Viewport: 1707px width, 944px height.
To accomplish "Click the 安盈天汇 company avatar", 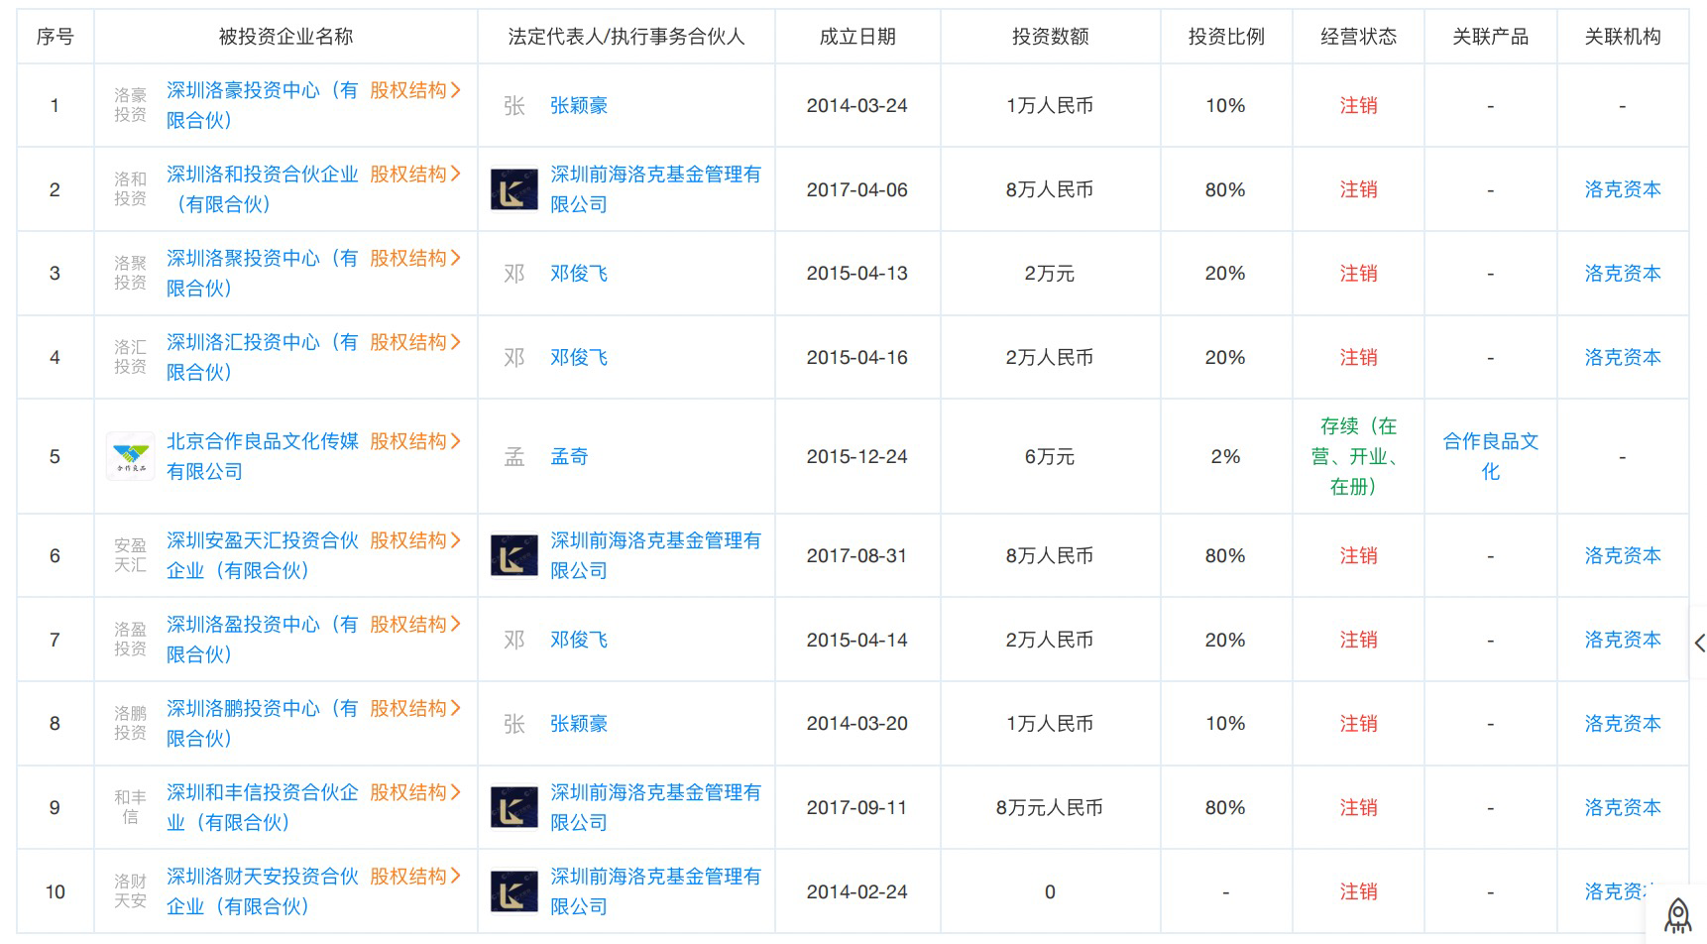I will click(x=130, y=555).
